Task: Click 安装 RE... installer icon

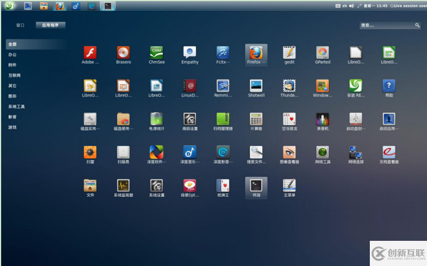Action: point(356,86)
